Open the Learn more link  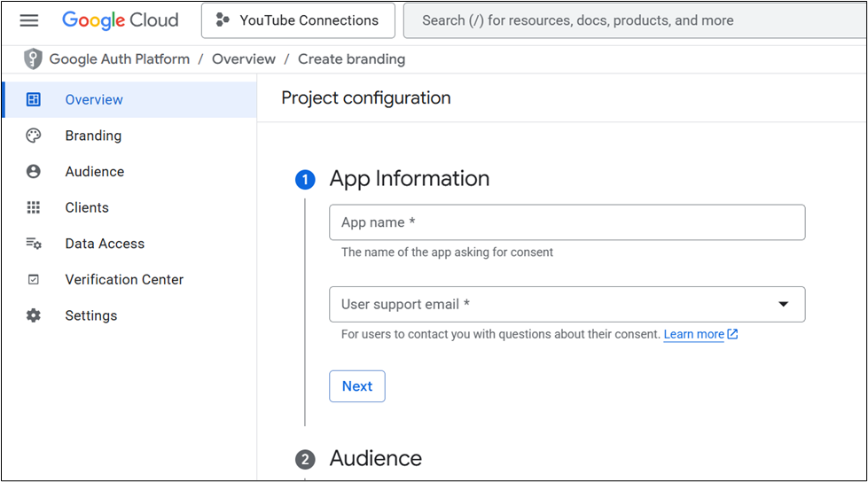click(694, 334)
